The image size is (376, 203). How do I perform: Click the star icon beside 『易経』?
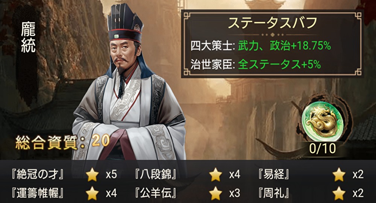point(339,174)
